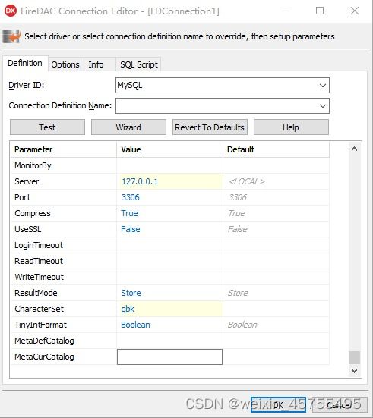Click the CharacterSet parameter name
The height and width of the screenshot is (418, 373).
[39, 309]
